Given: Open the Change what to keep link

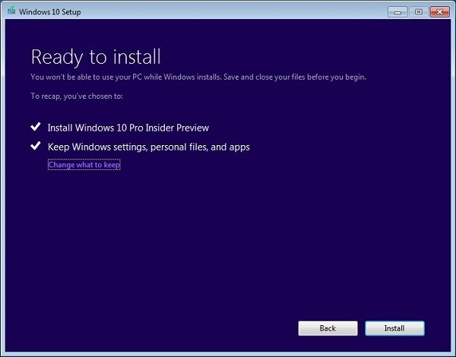Looking at the screenshot, I should (x=84, y=165).
